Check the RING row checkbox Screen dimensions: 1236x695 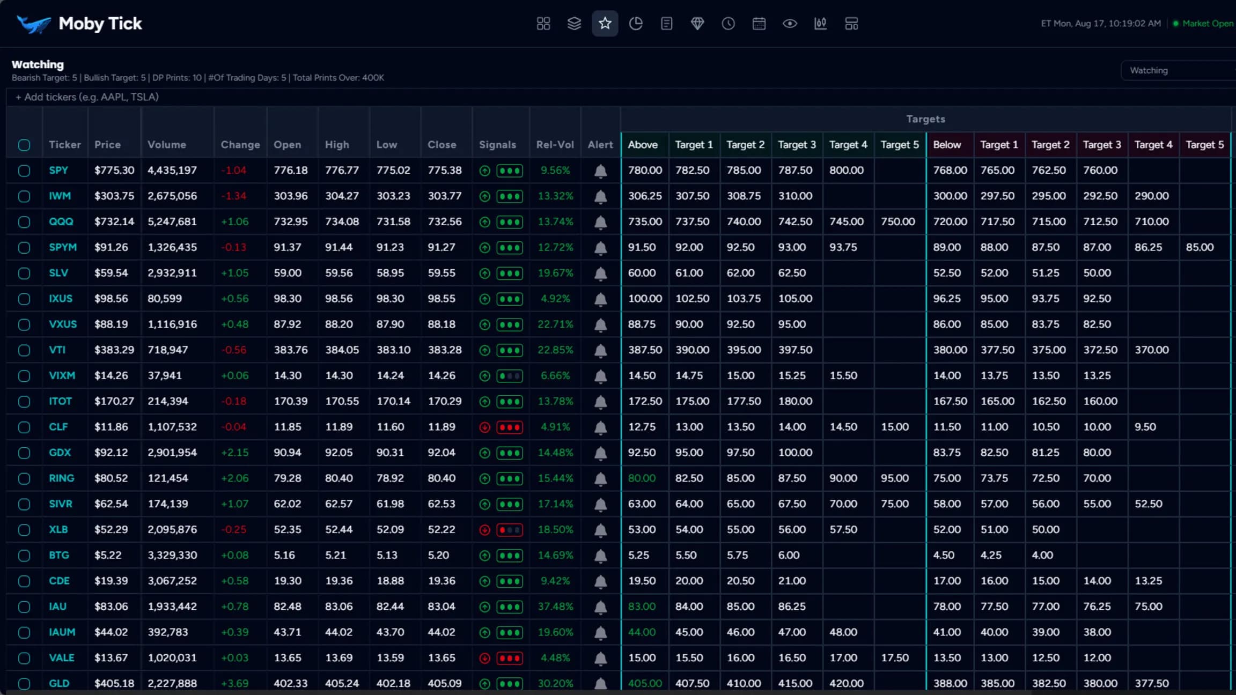[24, 479]
